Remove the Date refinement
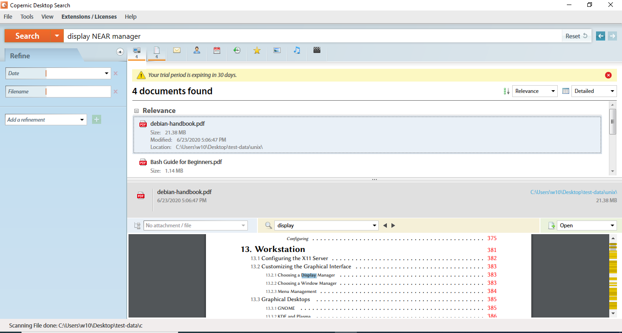Viewport: 622px width, 333px height. pos(116,73)
